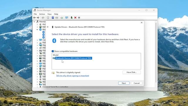Open 'Tell me why driver signing is important' link

73,76
